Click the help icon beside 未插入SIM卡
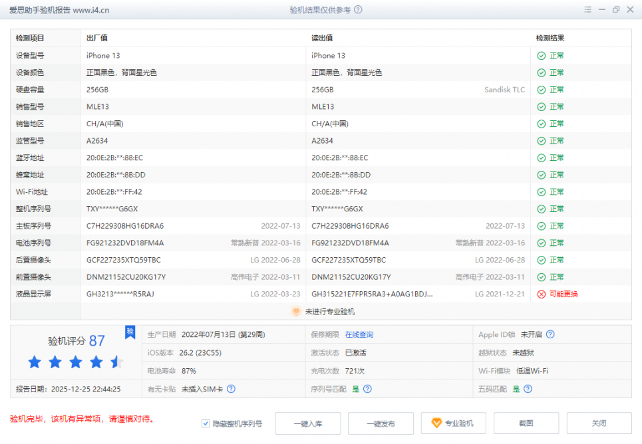The height and width of the screenshot is (444, 642). 231,389
